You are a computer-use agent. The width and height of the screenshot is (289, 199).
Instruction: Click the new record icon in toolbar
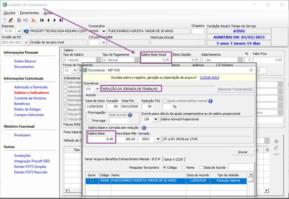[4, 20]
